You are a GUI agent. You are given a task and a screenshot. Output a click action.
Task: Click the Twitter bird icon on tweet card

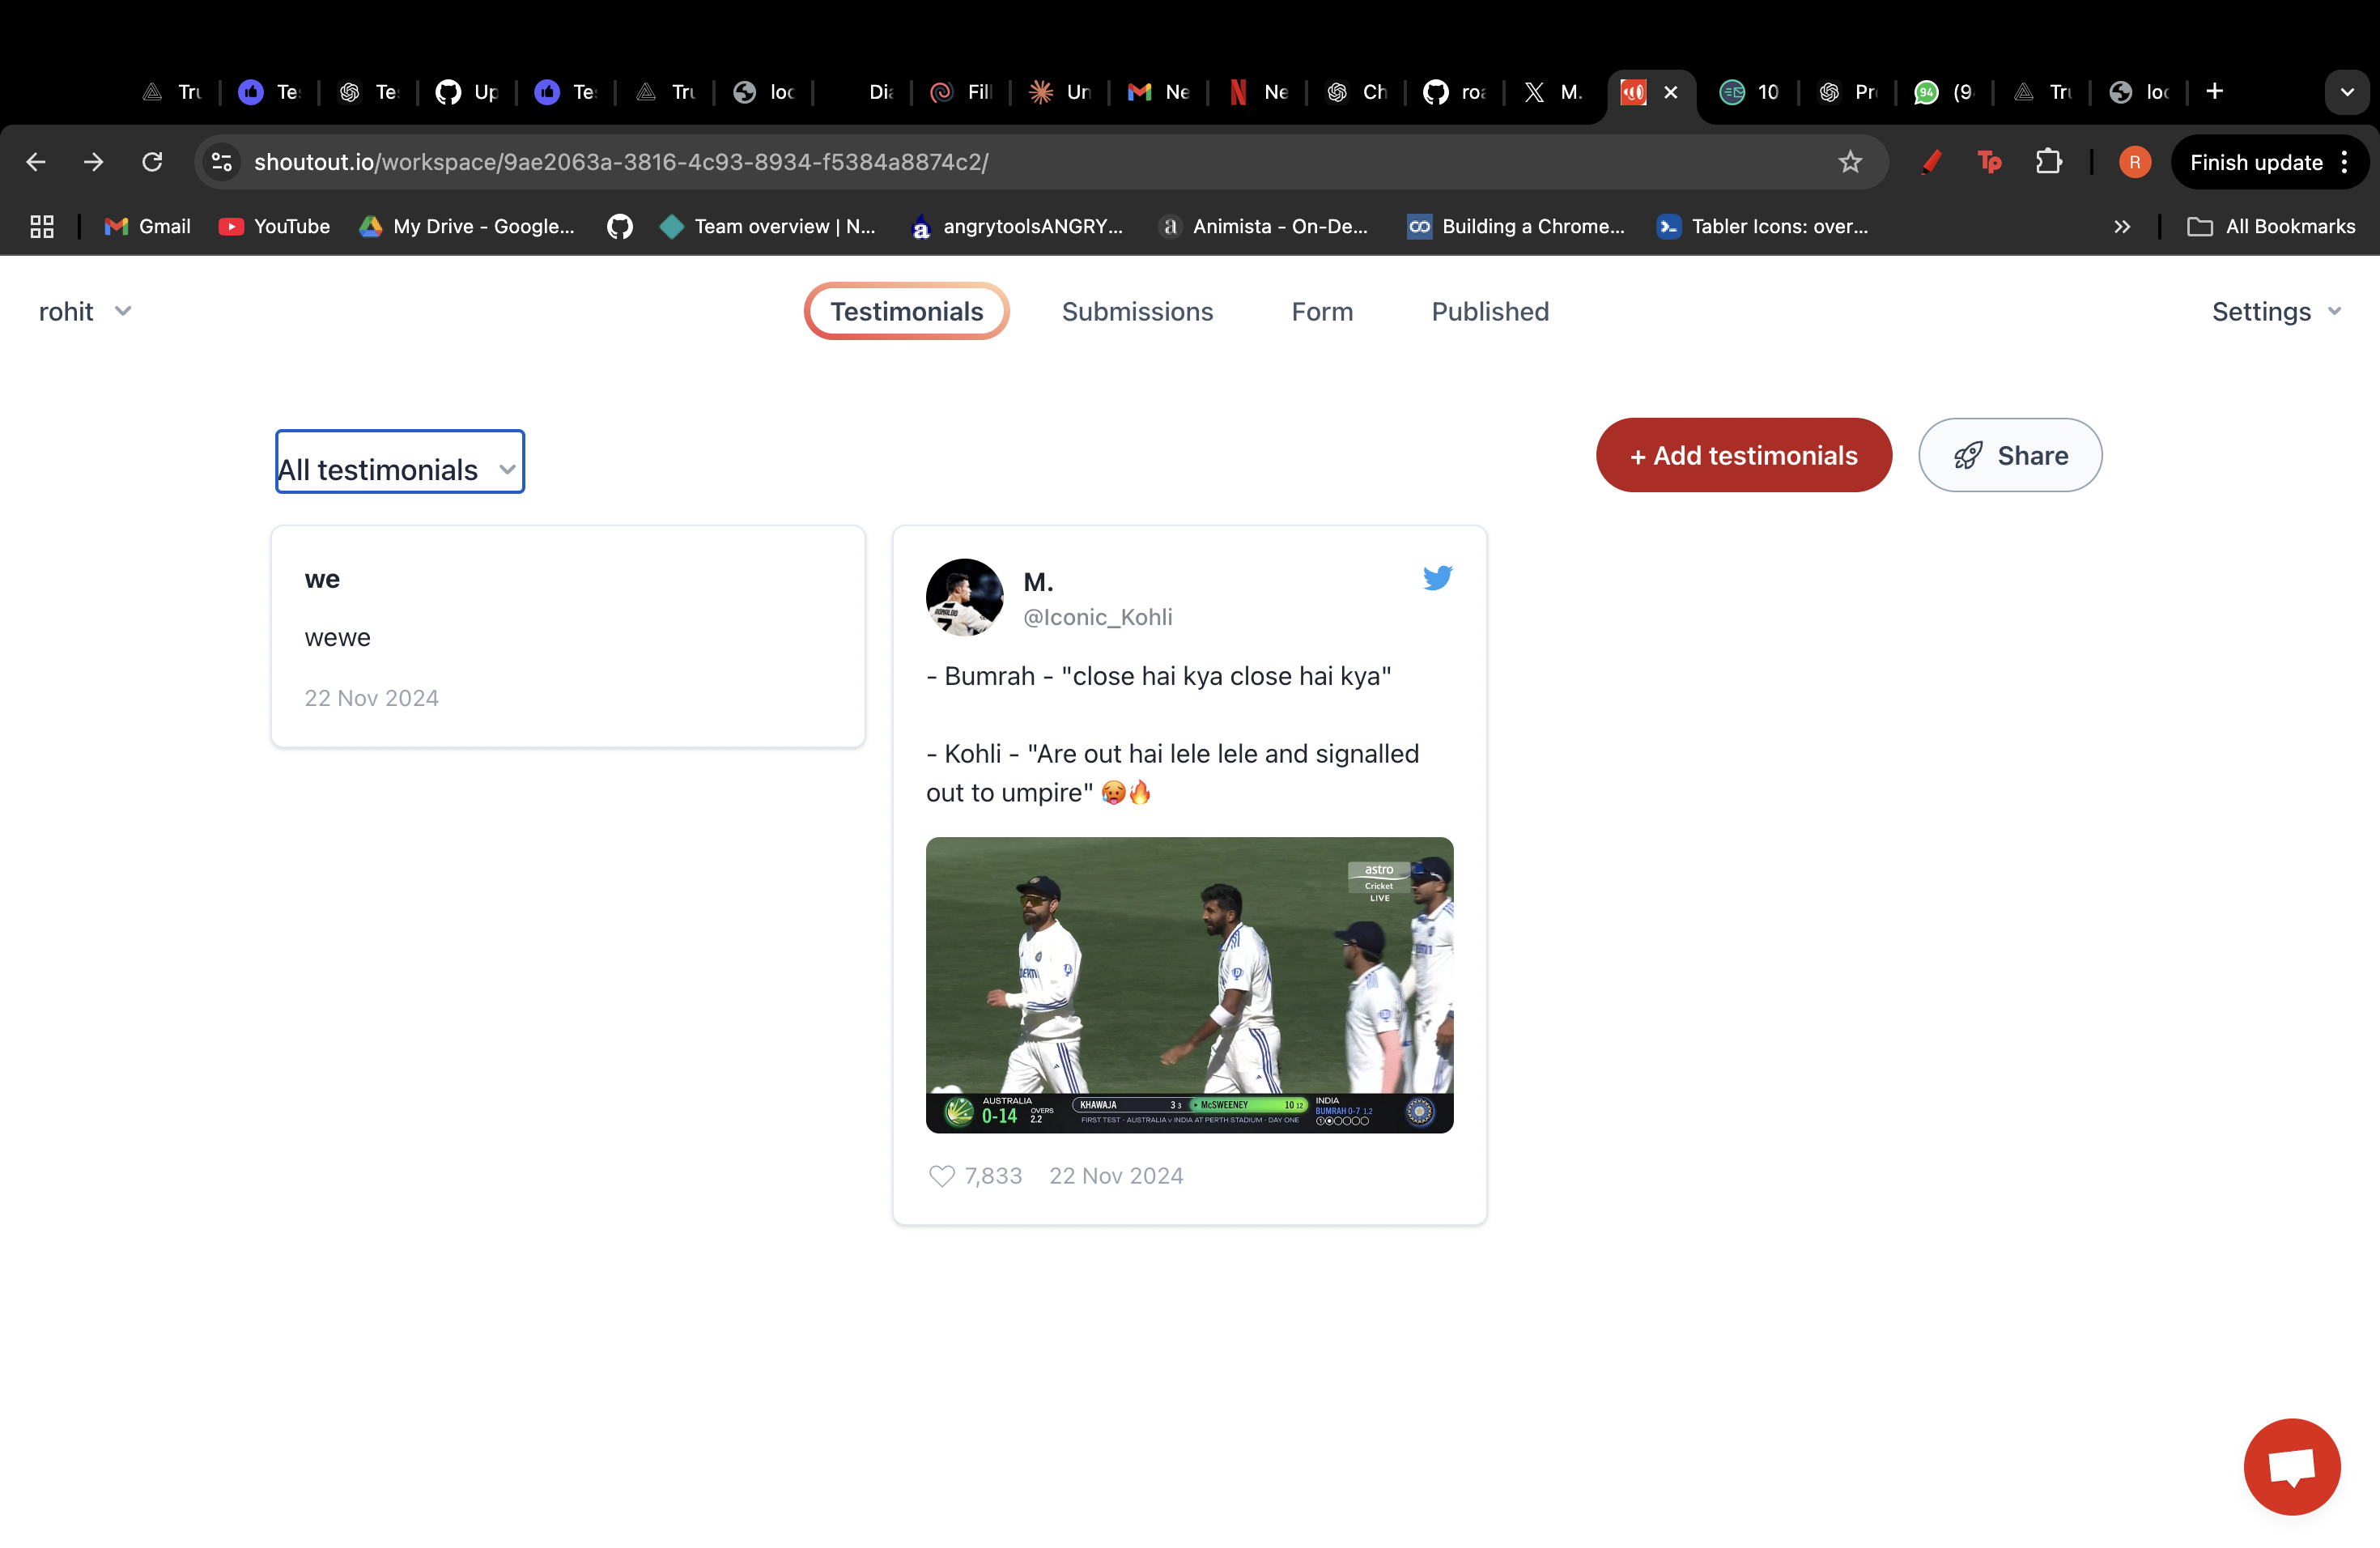(1437, 578)
